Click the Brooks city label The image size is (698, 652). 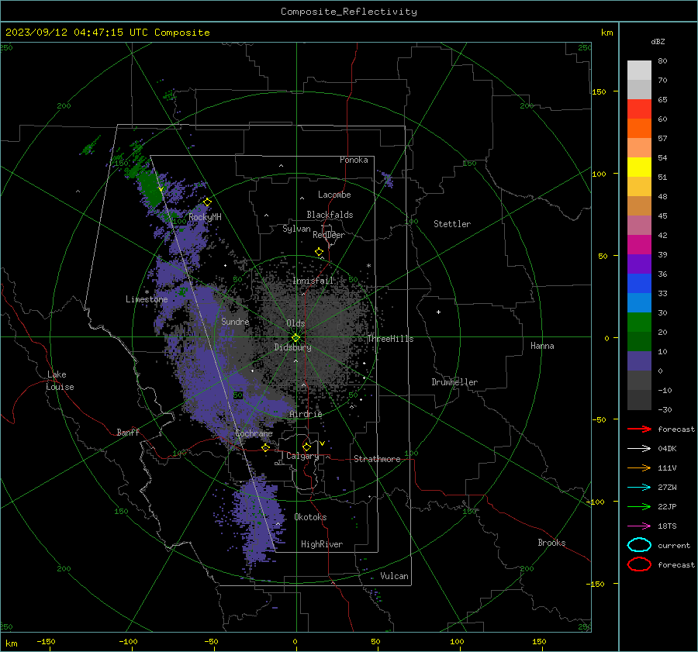coord(551,543)
